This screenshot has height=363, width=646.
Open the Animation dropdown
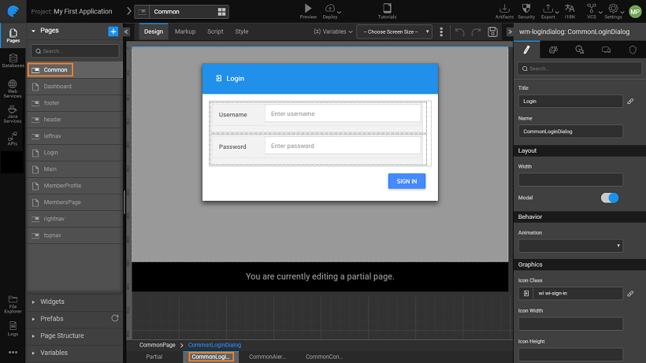coord(570,246)
